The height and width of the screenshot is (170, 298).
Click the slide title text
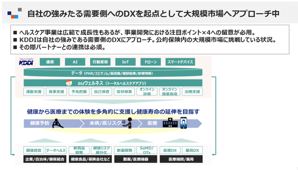pos(153,14)
